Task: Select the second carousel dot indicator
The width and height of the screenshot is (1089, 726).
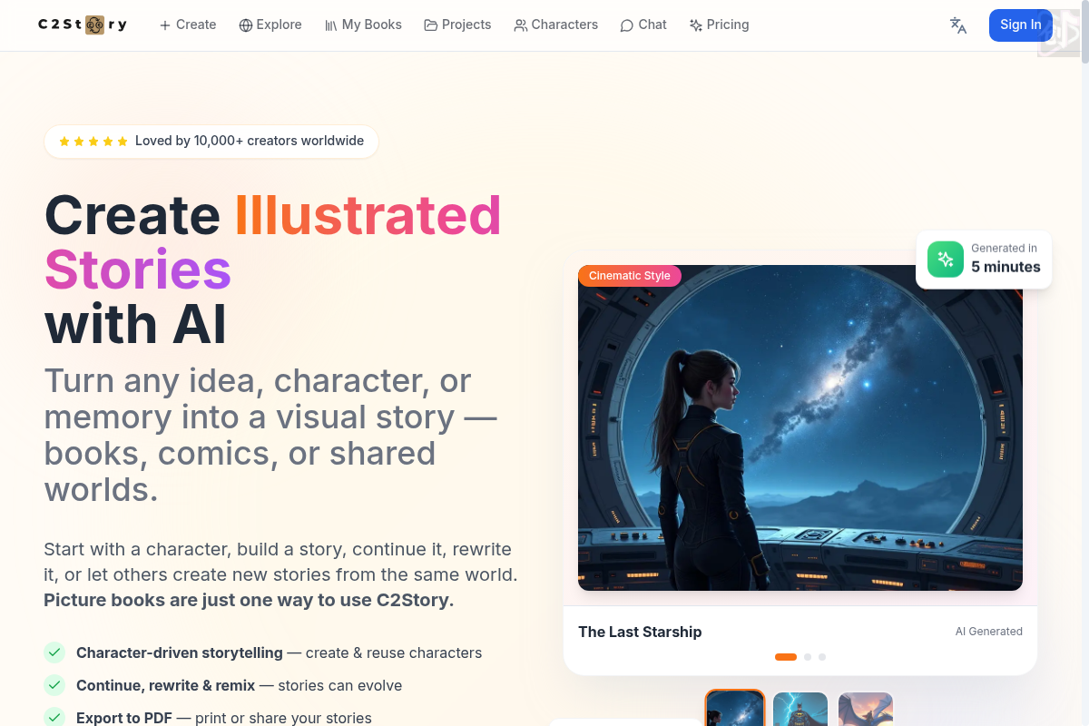Action: [808, 657]
